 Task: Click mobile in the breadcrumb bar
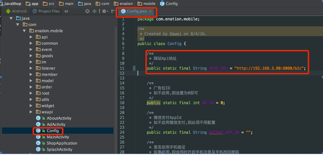146,4
